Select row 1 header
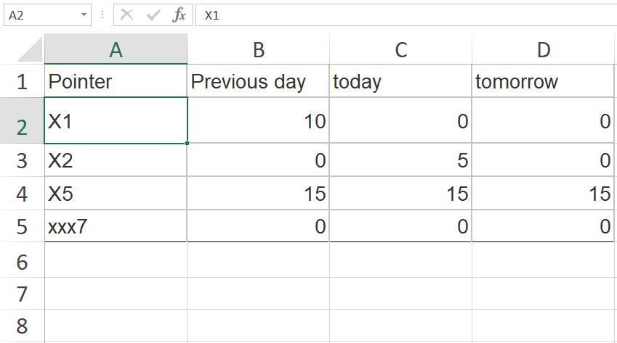This screenshot has width=617, height=343. 22,81
